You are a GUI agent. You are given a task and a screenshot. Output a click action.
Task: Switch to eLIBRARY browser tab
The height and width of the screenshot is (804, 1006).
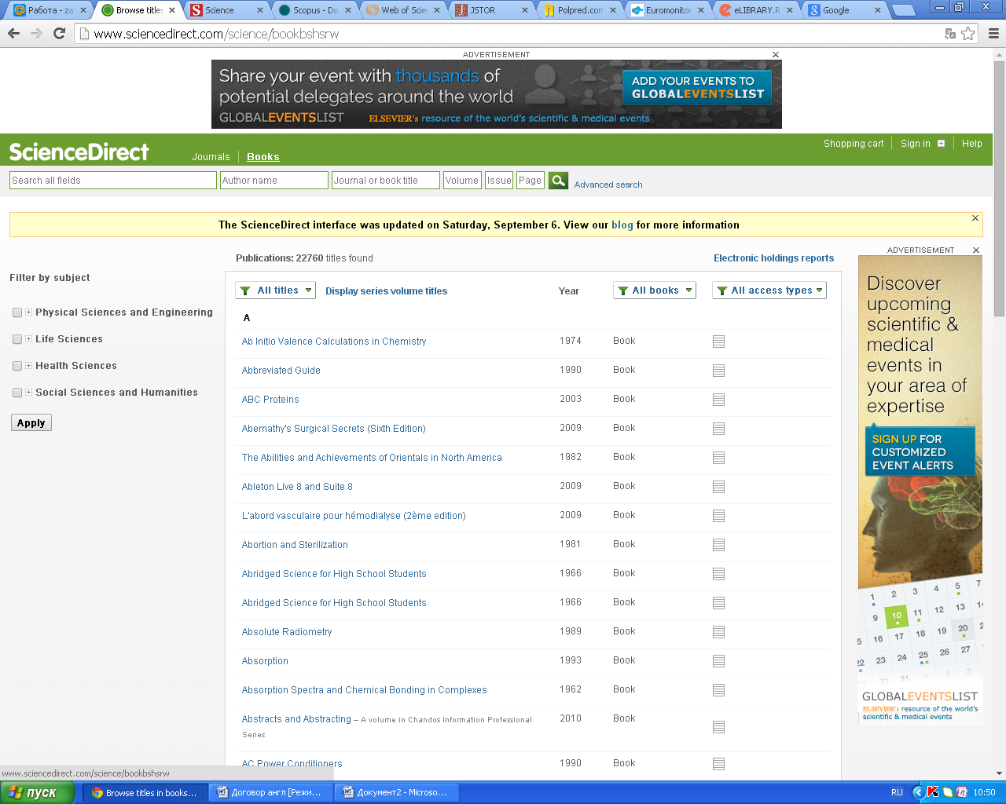point(757,10)
